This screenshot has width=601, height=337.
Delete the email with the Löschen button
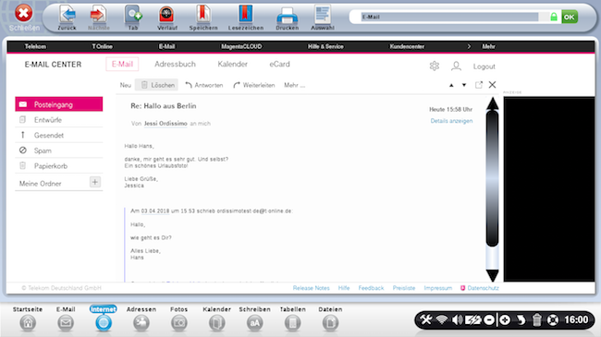(x=157, y=85)
